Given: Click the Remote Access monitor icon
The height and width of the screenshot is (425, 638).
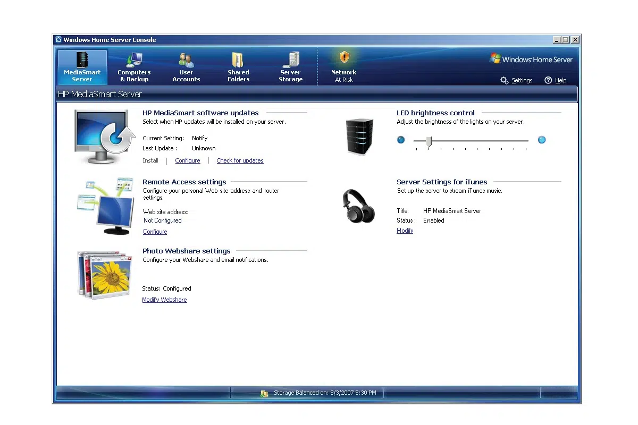Looking at the screenshot, I should point(105,206).
